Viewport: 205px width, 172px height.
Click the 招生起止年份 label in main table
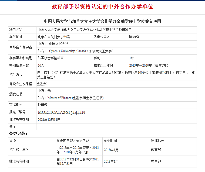(x=103, y=65)
